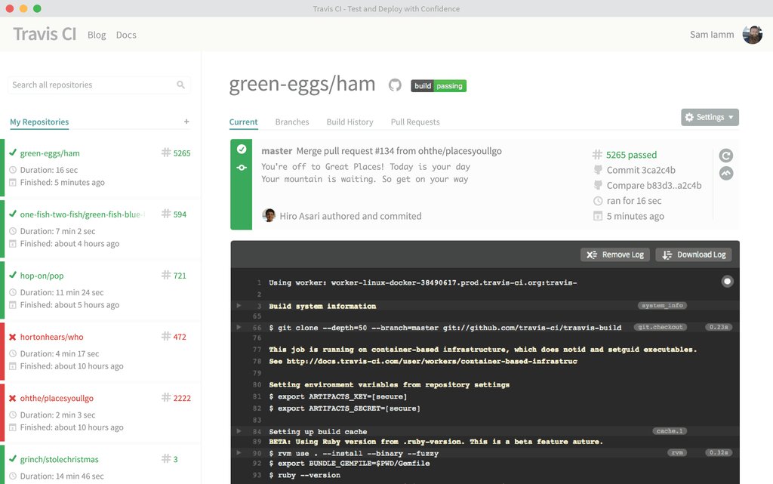Click the hash icon beside build 472

[x=166, y=336]
